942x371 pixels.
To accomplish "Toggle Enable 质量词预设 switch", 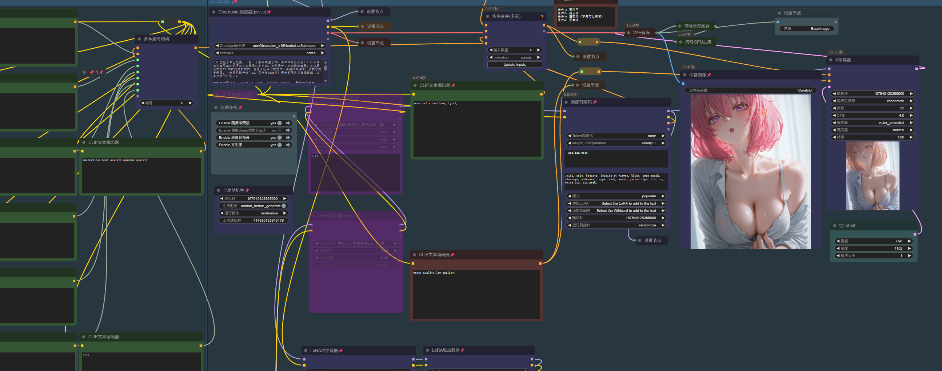I will pyautogui.click(x=280, y=138).
